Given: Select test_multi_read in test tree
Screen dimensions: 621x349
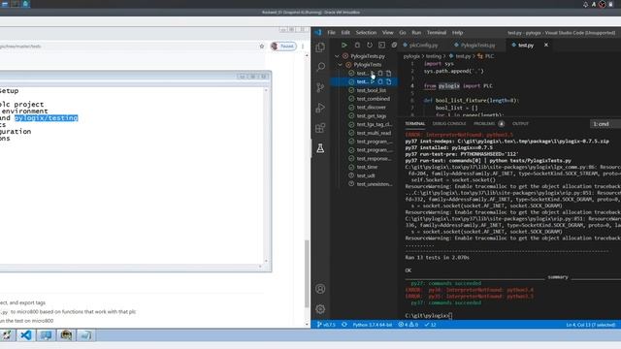Looking at the screenshot, I should 374,133.
